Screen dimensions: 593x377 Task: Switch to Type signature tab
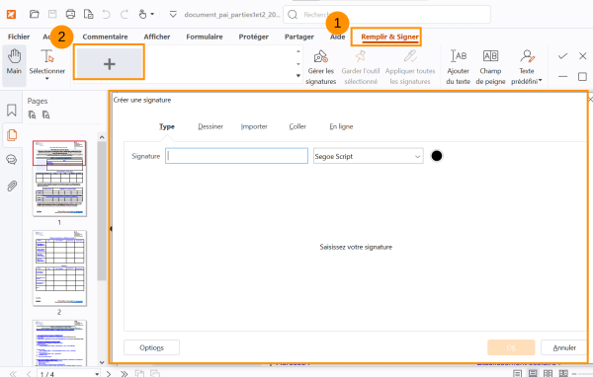click(167, 126)
